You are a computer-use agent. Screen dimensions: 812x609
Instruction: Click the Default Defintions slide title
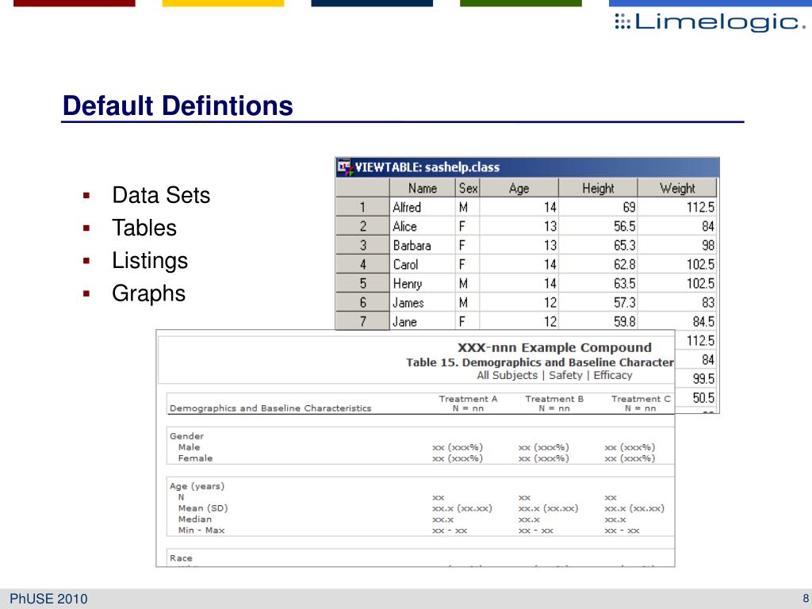178,105
